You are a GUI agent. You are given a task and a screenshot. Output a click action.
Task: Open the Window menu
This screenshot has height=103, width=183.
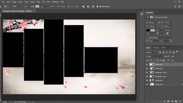[55, 2]
